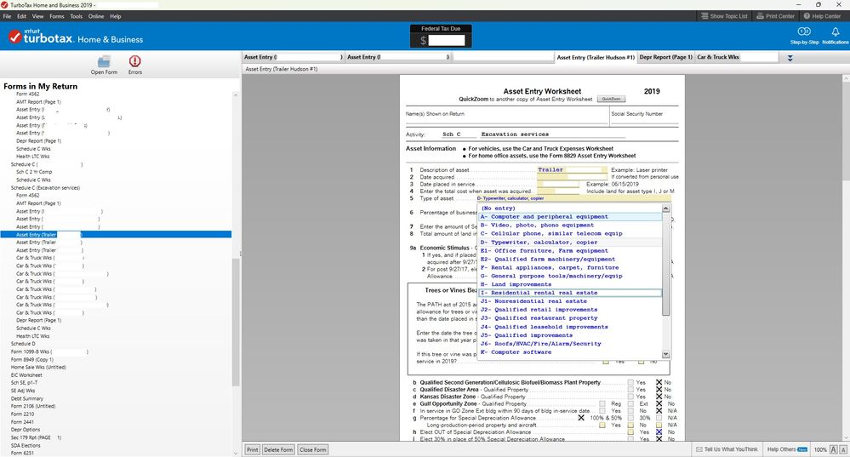Choose 'K- Computer software' from asset type list
The width and height of the screenshot is (850, 457).
point(528,352)
